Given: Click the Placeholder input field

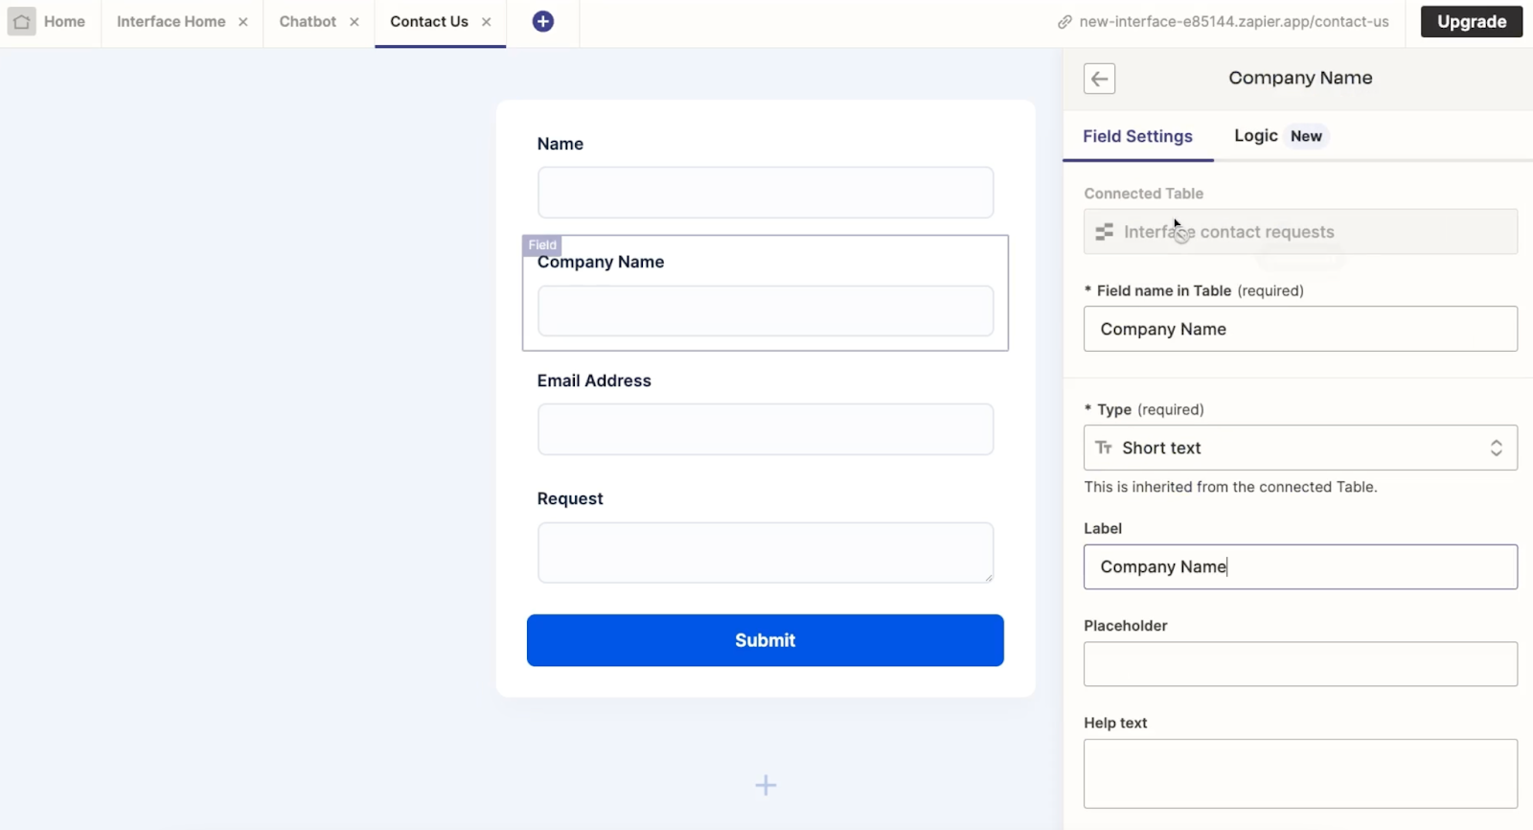Looking at the screenshot, I should [1300, 664].
